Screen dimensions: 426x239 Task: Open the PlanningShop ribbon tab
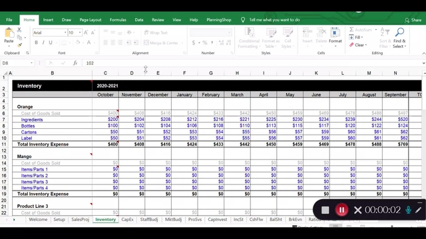pyautogui.click(x=219, y=20)
